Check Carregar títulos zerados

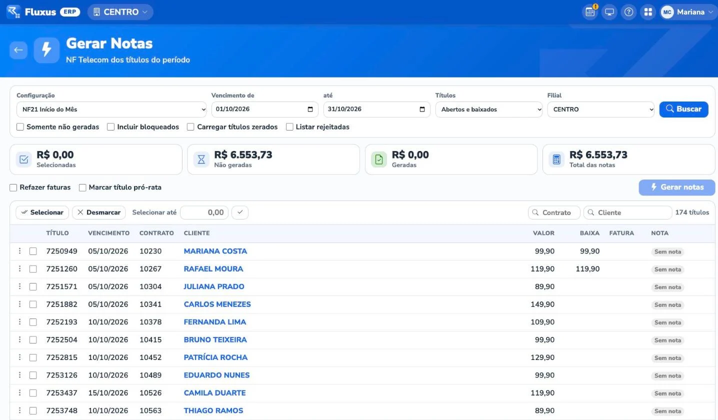coord(190,127)
